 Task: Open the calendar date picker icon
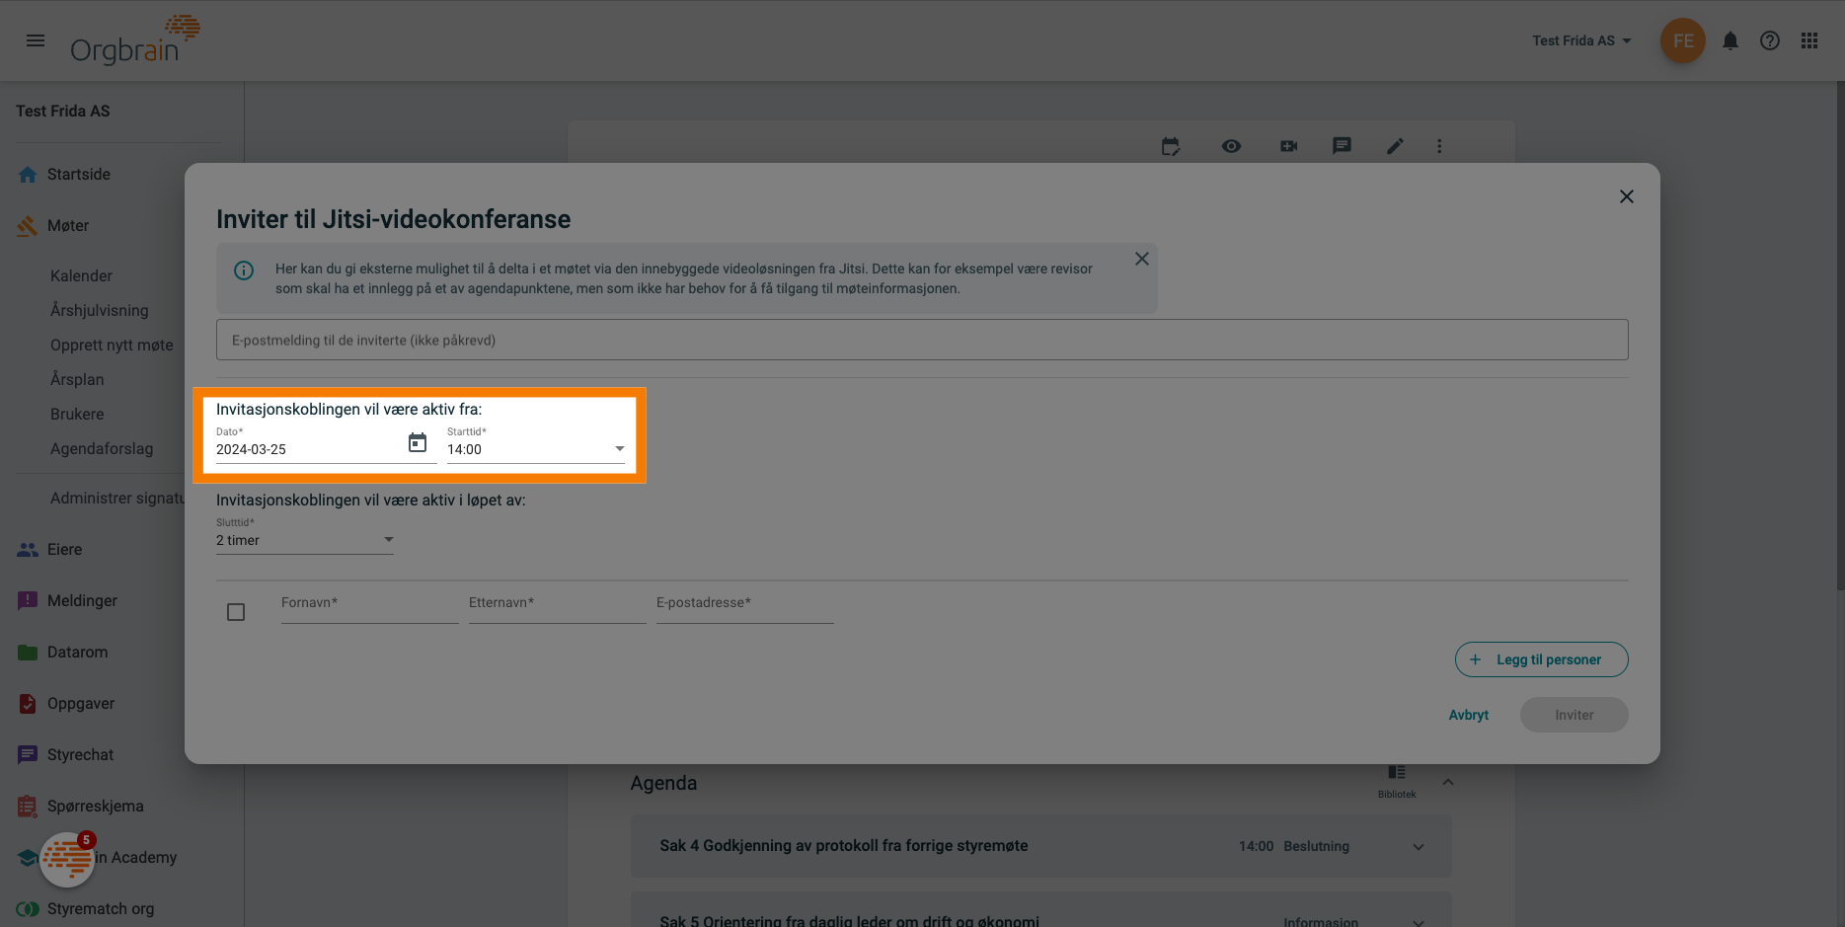click(x=418, y=443)
